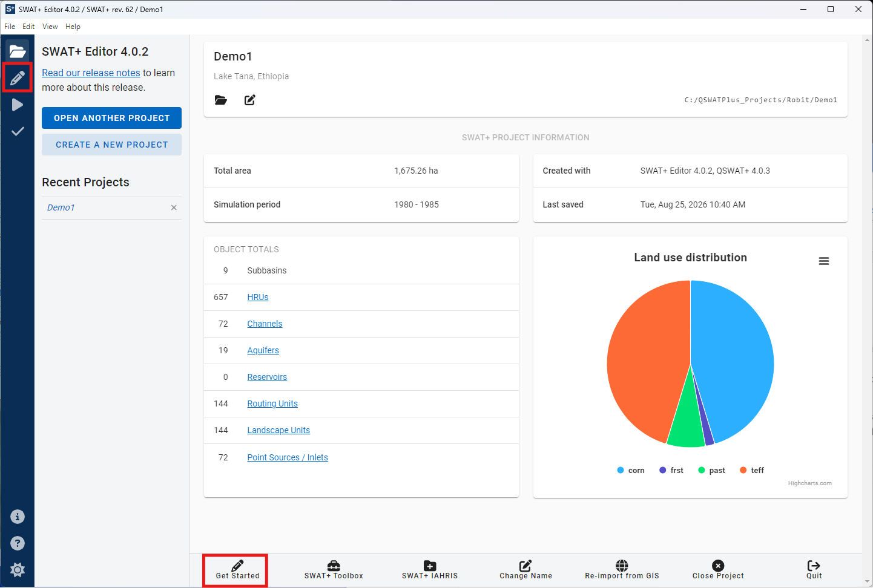Click Quit in bottom toolbar
The image size is (873, 588).
click(814, 570)
